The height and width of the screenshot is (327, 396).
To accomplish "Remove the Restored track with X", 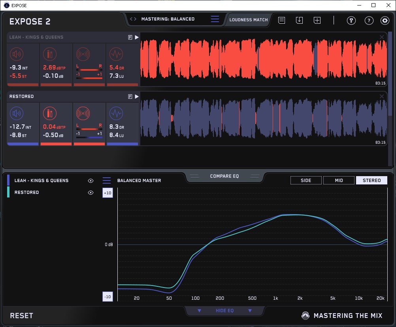I will tap(382, 96).
